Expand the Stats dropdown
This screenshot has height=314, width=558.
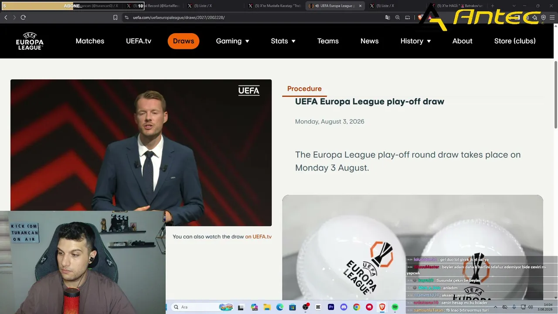283,41
